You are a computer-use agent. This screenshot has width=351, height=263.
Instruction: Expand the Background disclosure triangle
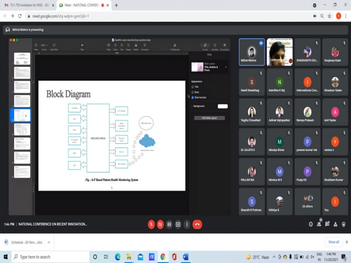click(193, 106)
